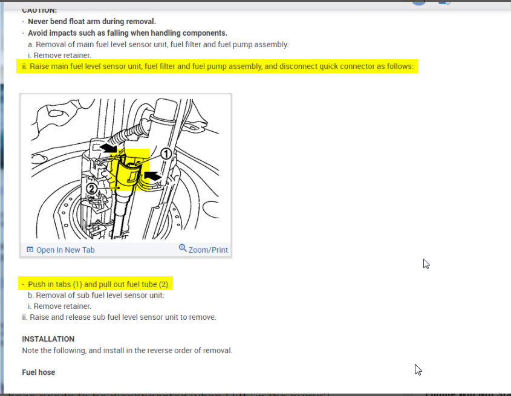Image resolution: width=511 pixels, height=396 pixels.
Task: Click line 'b. Removal of sub fuel level sensor unit:'
Action: [x=96, y=295]
